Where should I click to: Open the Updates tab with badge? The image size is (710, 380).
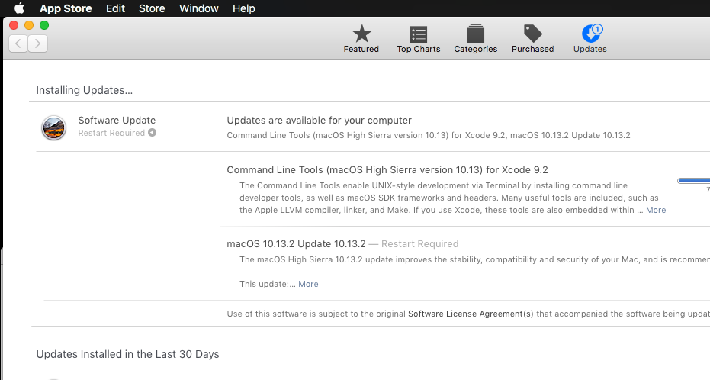tap(590, 39)
